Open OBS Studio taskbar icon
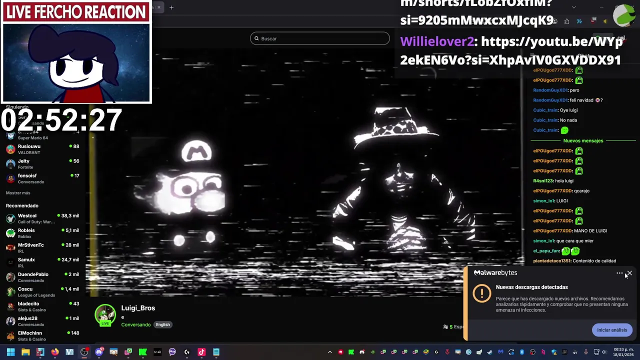The width and height of the screenshot is (640, 360). [x=84, y=352]
